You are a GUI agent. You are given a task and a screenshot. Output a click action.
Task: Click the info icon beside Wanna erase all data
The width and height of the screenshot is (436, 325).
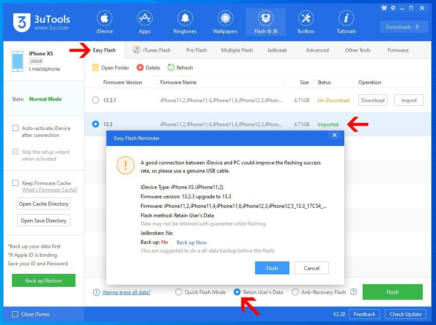pos(96,292)
